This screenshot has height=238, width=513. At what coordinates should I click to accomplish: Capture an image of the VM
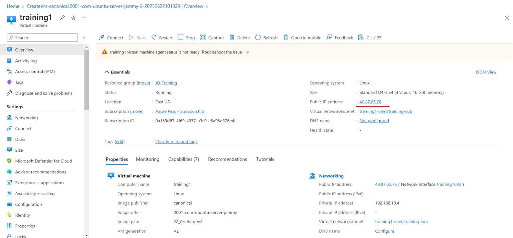[212, 37]
